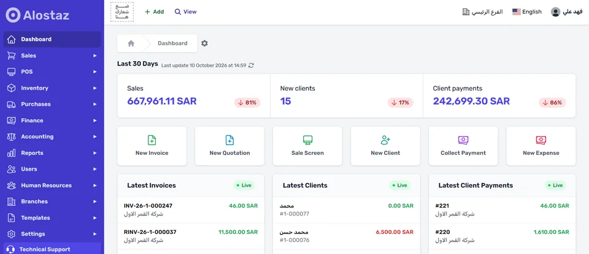Click the New Quotation shortcut card

tap(229, 146)
